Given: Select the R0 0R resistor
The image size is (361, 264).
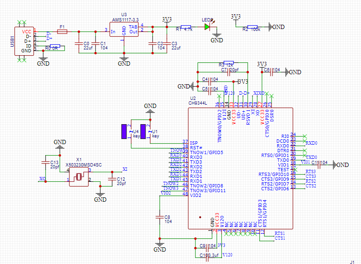Looking at the screenshot, I should [51, 48].
